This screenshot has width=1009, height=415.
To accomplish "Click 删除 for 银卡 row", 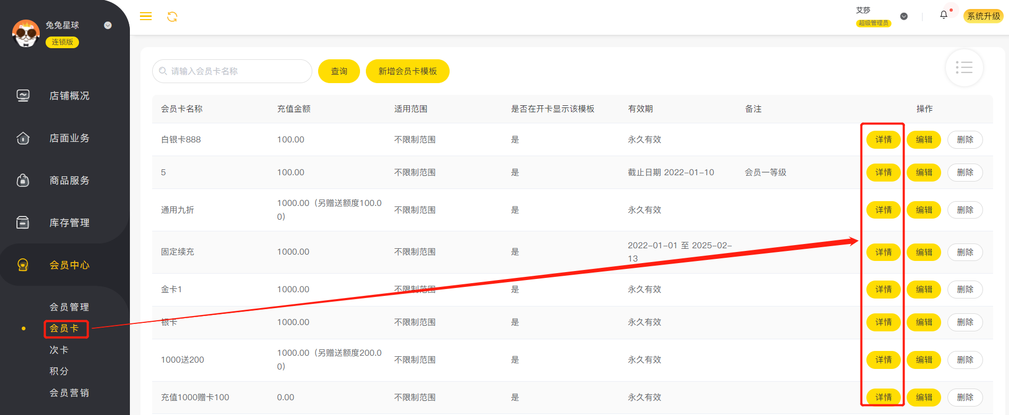I will click(x=965, y=322).
